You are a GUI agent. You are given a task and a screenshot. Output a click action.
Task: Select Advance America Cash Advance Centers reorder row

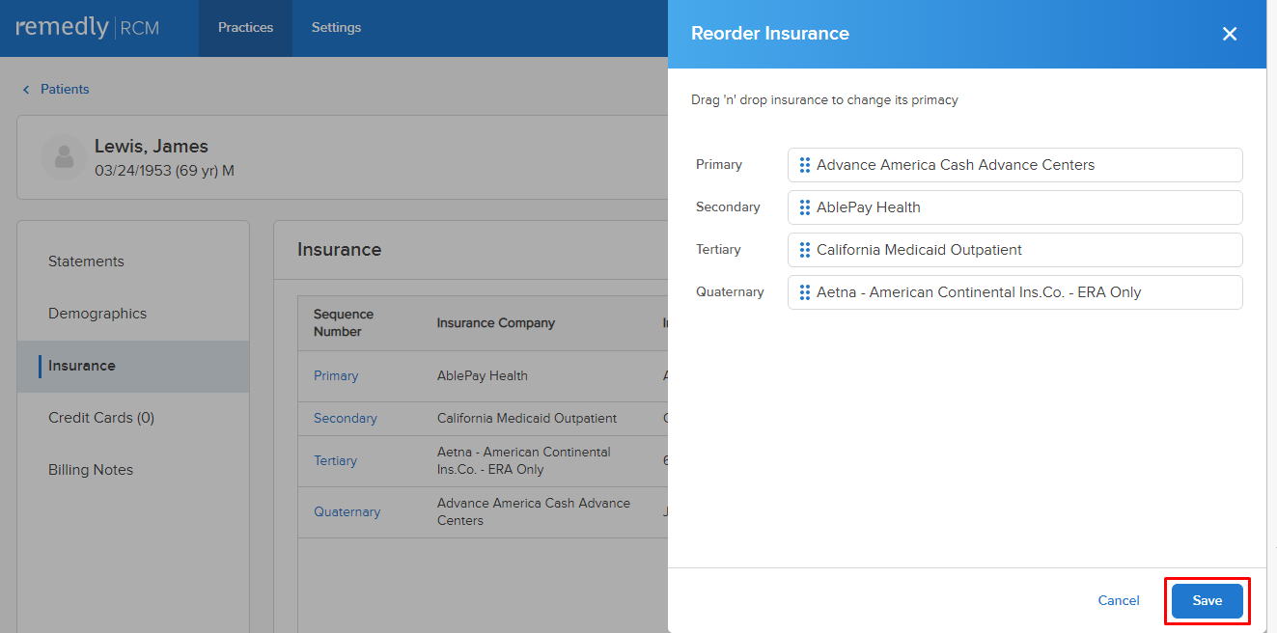[x=1014, y=165]
